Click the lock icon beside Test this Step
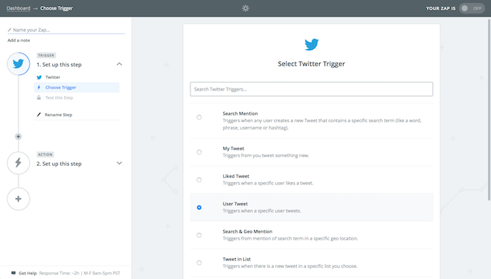 (x=39, y=97)
